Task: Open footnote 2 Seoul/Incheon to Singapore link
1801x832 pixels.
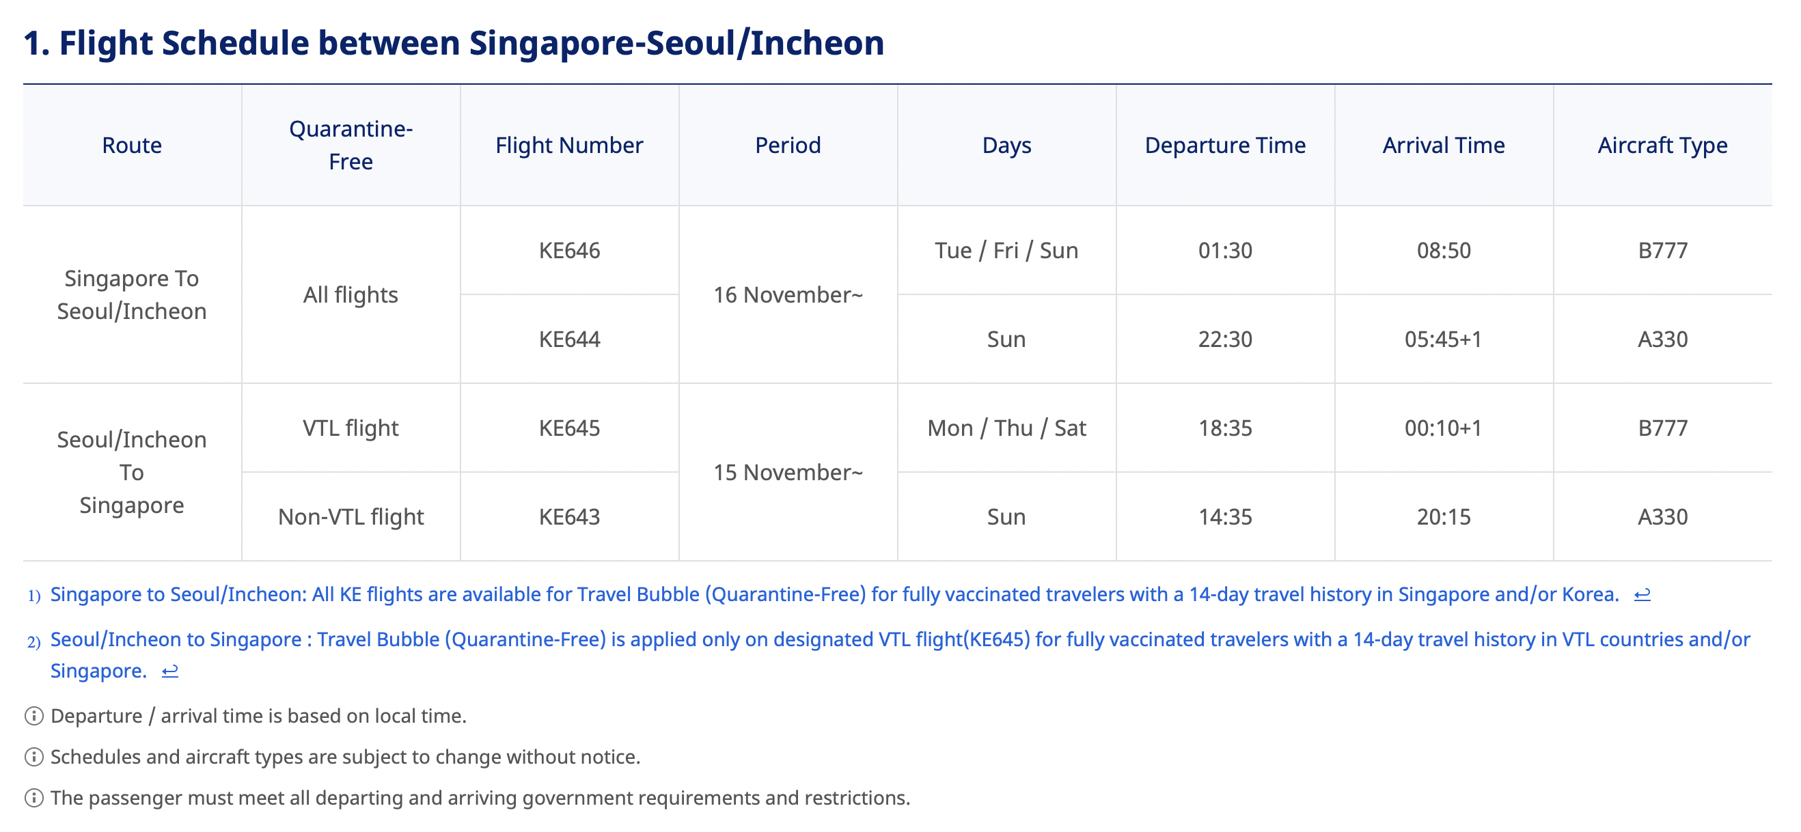Action: 900,655
